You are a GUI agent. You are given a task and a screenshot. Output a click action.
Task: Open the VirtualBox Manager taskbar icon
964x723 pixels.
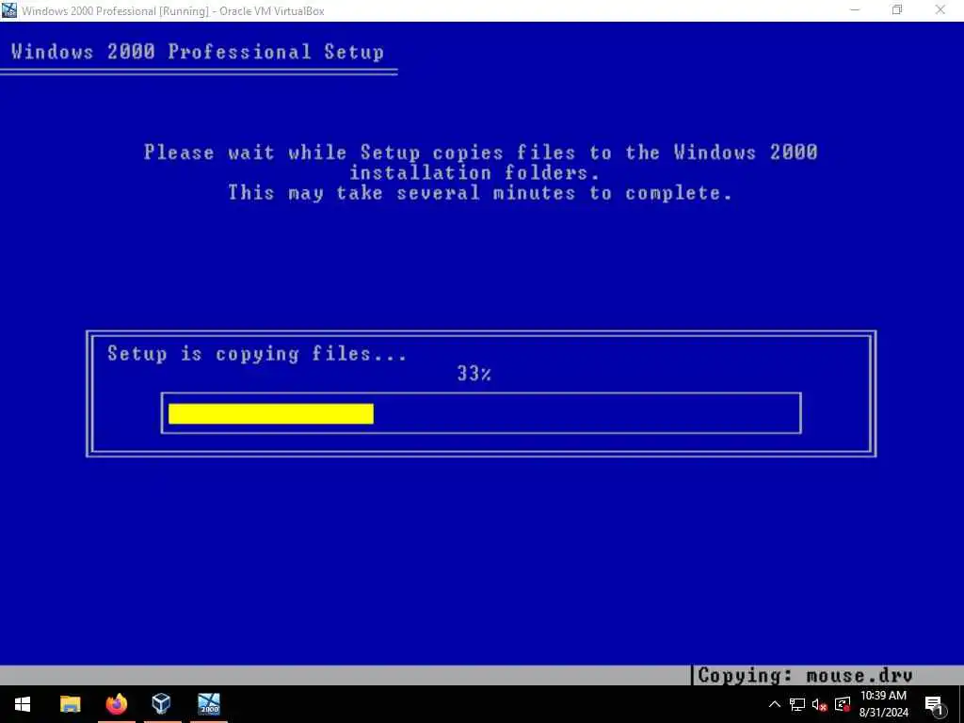tap(162, 704)
